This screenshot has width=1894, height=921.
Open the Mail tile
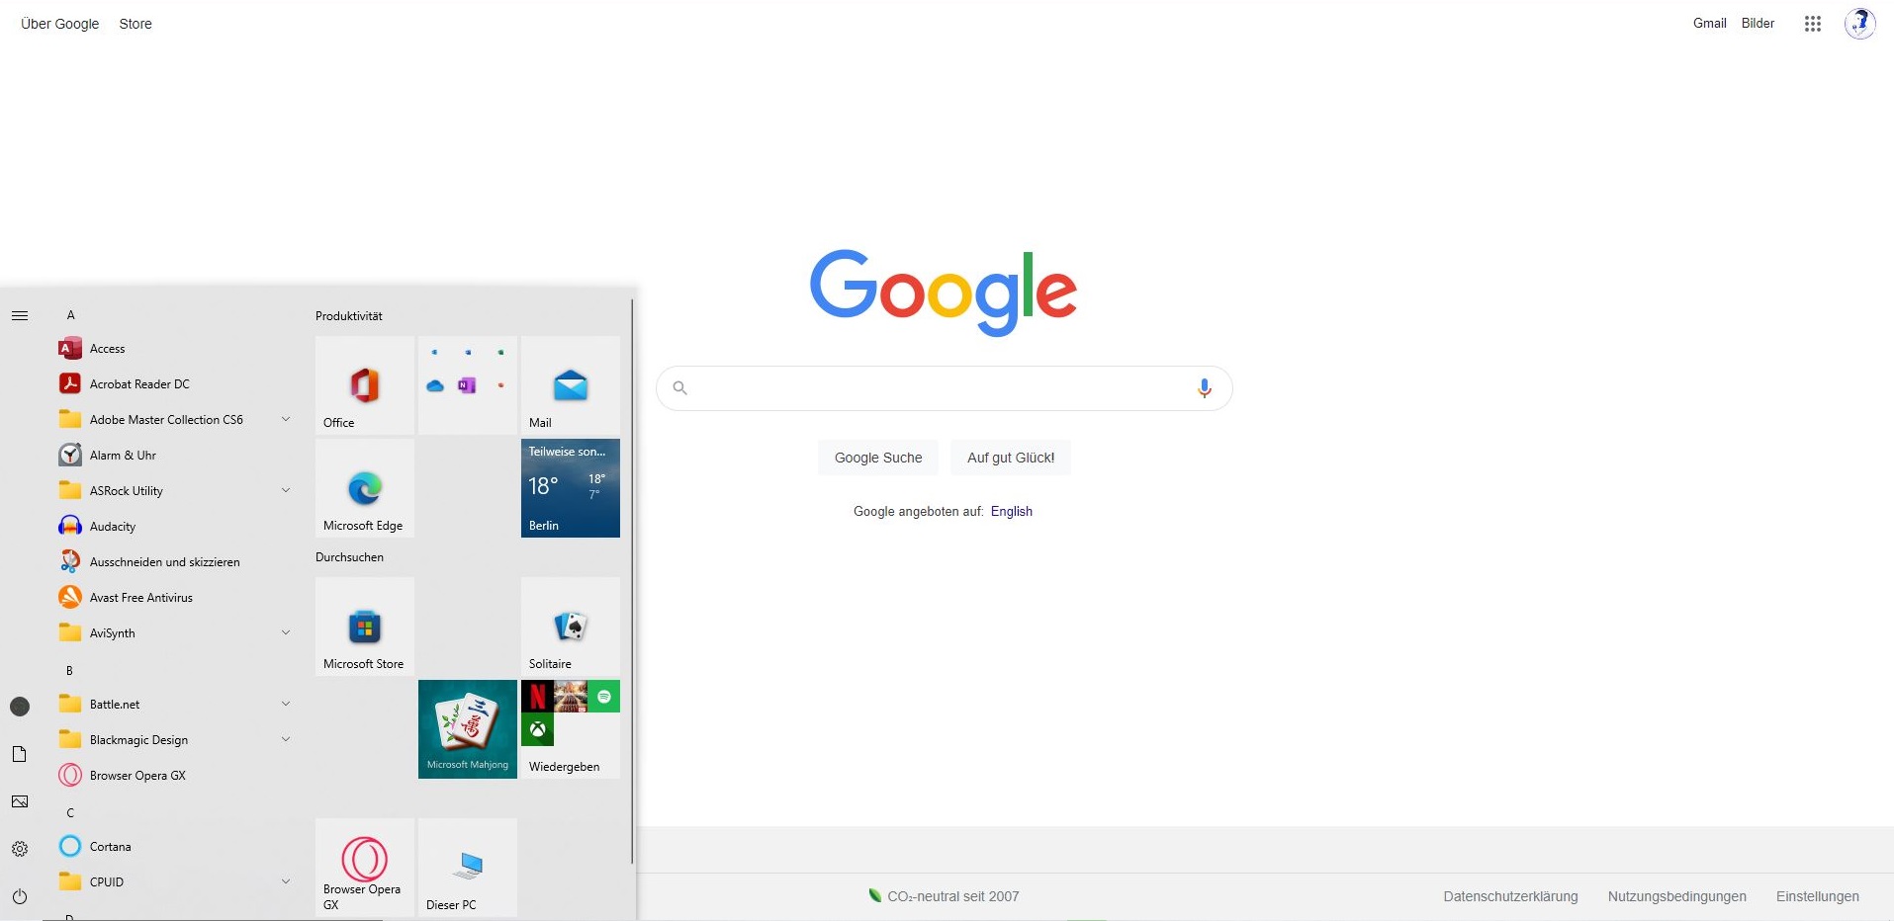(571, 385)
